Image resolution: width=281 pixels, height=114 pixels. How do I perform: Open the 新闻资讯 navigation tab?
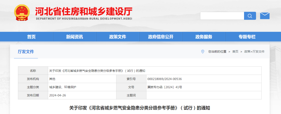[x=75, y=37]
